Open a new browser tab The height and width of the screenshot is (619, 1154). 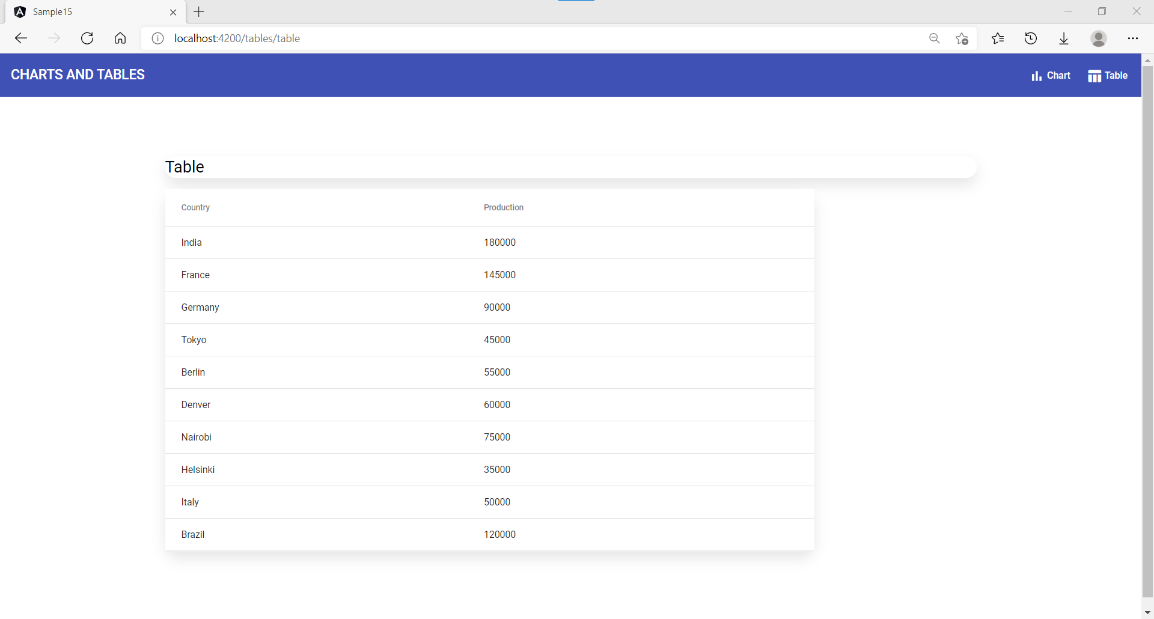[x=199, y=11]
